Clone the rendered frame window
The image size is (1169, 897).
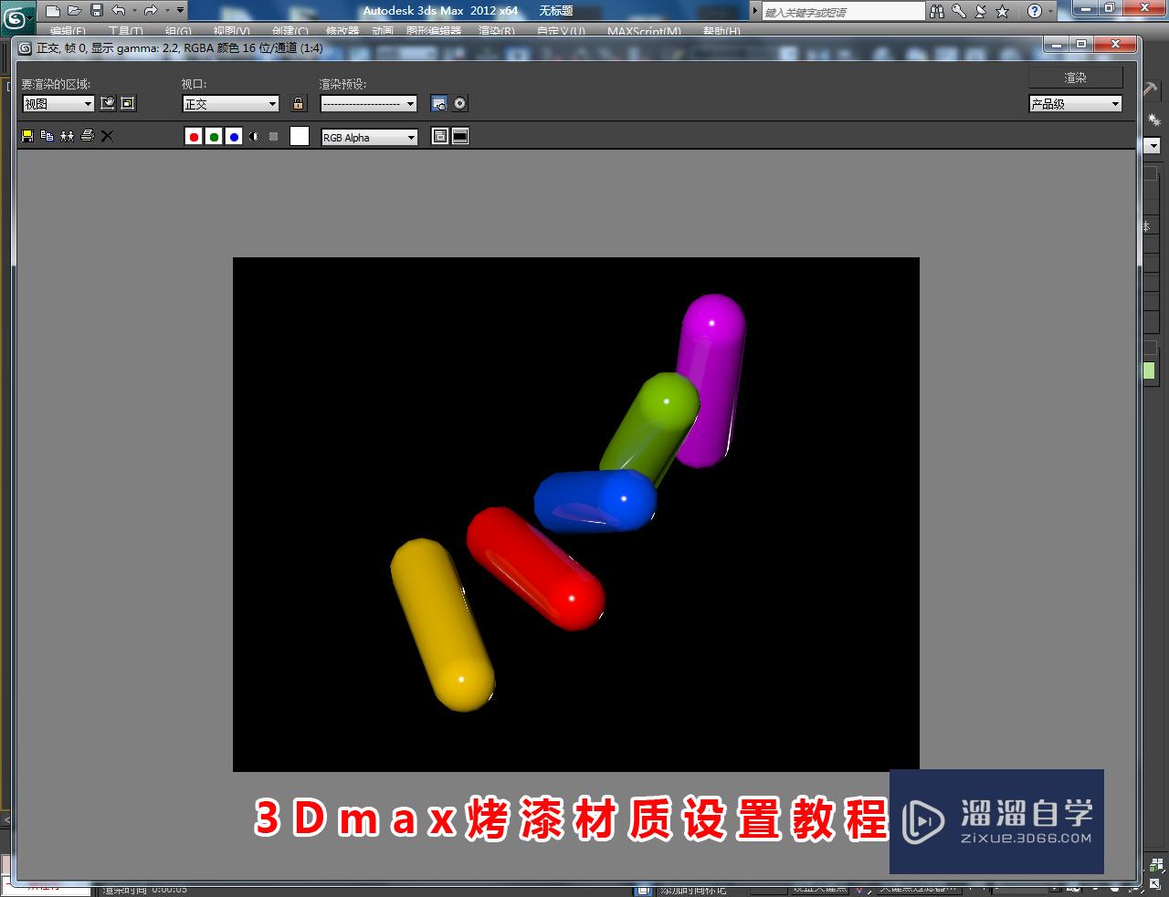point(67,136)
